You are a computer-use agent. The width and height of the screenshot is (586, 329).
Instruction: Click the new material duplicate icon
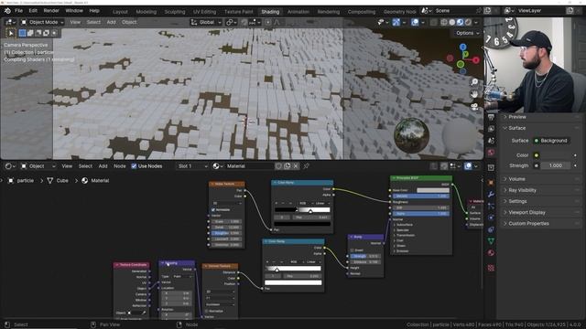tap(287, 166)
